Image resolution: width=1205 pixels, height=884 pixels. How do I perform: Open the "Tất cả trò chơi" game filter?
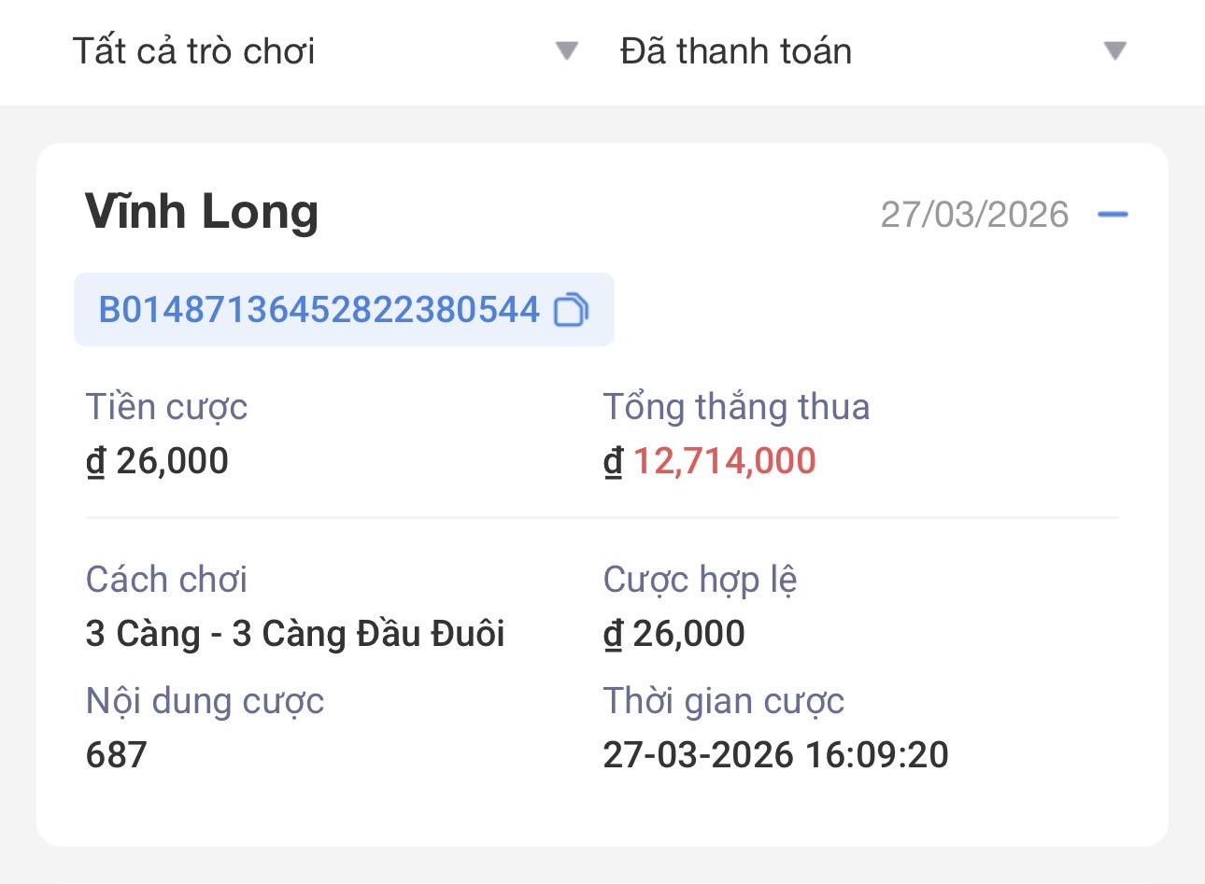pos(194,51)
